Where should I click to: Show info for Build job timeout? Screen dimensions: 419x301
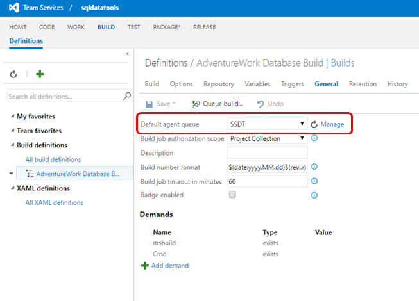(x=314, y=181)
